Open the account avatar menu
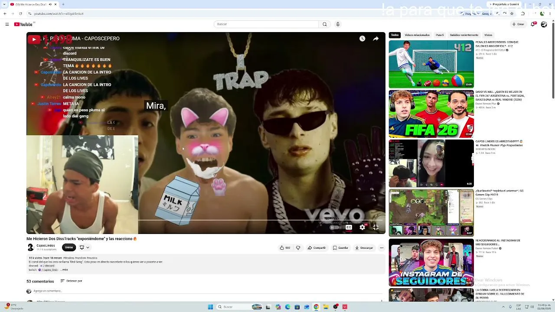Viewport: 555px width, 312px height. pyautogui.click(x=544, y=24)
